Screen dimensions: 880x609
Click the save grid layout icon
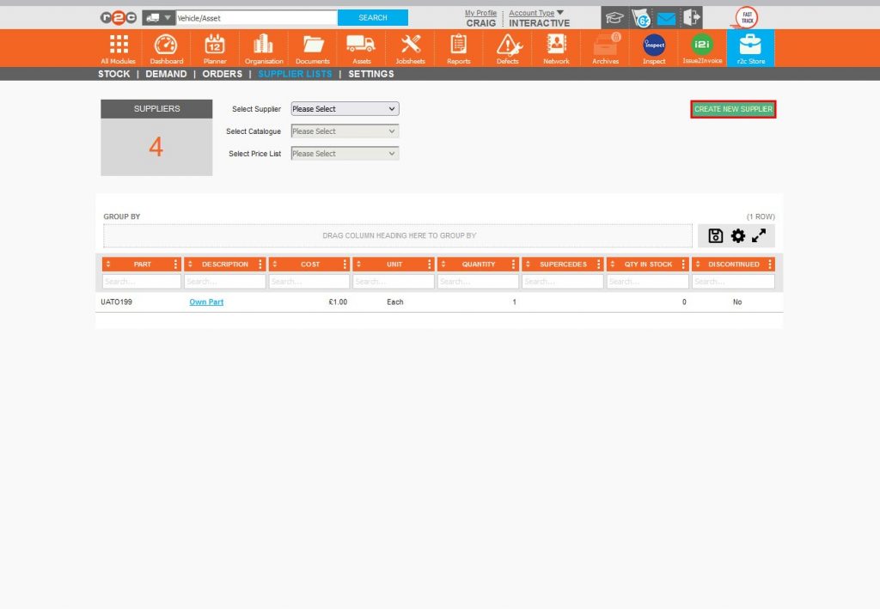(x=716, y=236)
